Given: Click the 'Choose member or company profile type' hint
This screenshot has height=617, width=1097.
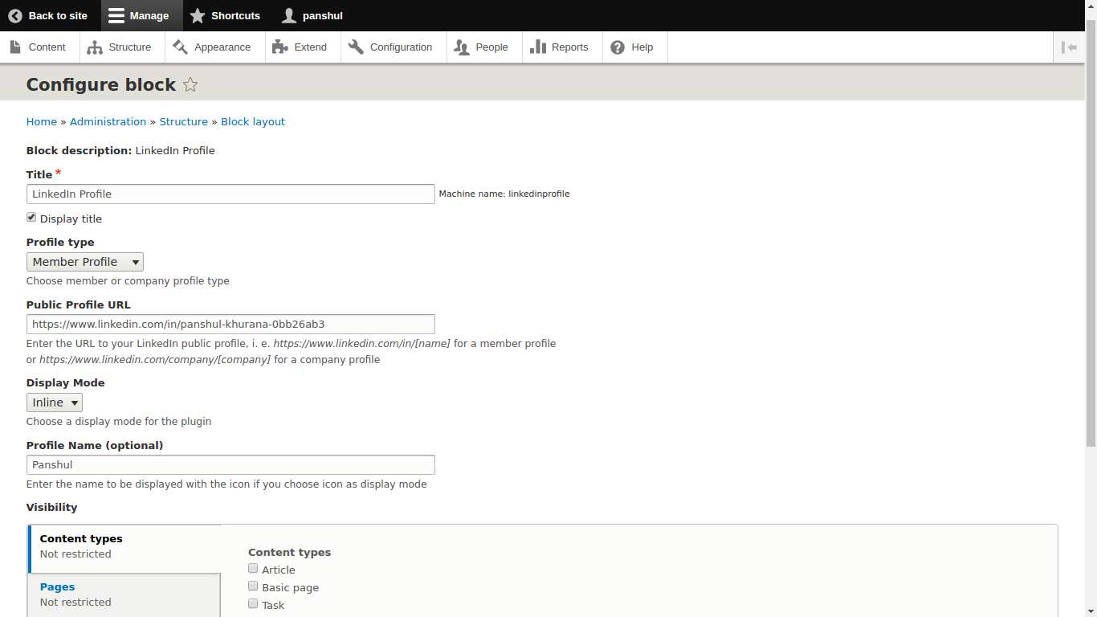Looking at the screenshot, I should coord(128,281).
